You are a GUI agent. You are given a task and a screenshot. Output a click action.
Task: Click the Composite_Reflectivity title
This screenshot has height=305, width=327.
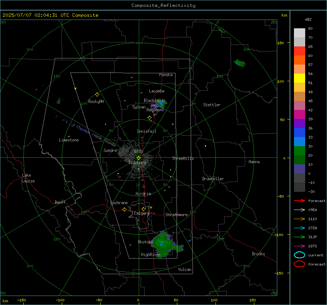pyautogui.click(x=163, y=5)
